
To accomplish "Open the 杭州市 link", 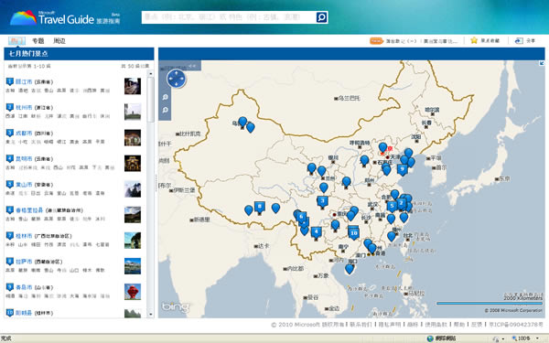I will [x=24, y=107].
